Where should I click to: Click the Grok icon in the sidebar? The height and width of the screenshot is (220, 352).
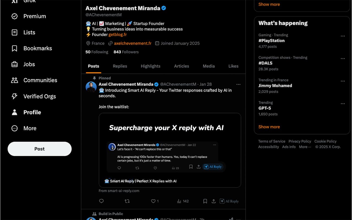point(14,1)
